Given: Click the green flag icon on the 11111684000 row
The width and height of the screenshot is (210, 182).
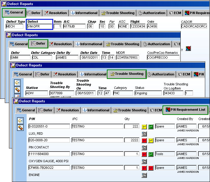Looking at the screenshot, I should [151, 154].
